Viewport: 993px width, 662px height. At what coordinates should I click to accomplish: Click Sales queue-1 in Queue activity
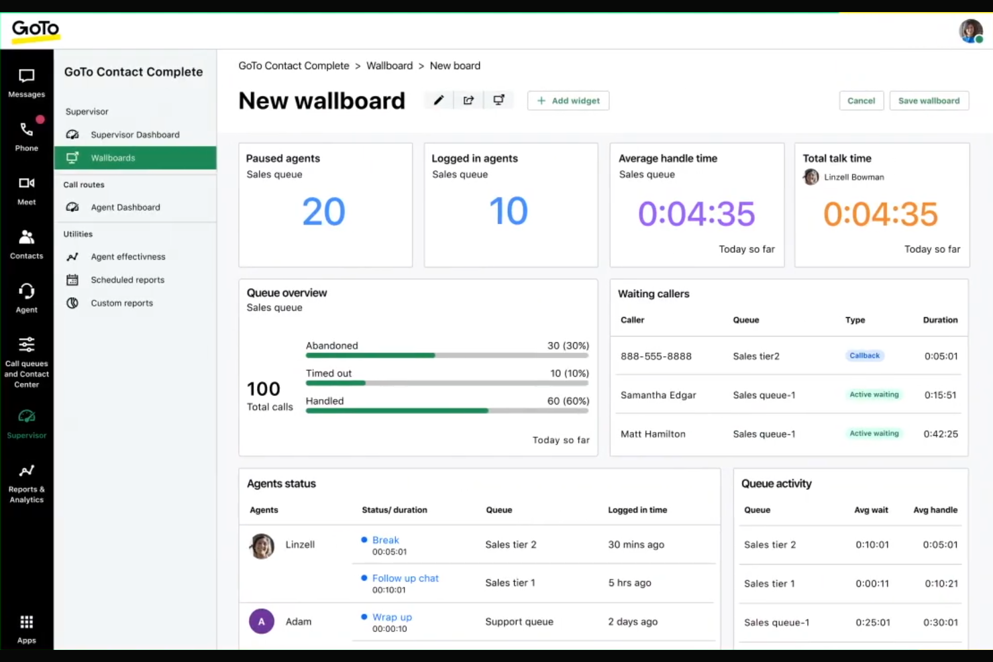[x=776, y=622]
